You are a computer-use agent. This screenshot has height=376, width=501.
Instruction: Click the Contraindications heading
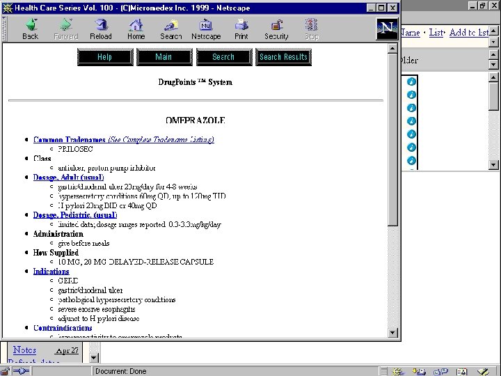coord(63,328)
